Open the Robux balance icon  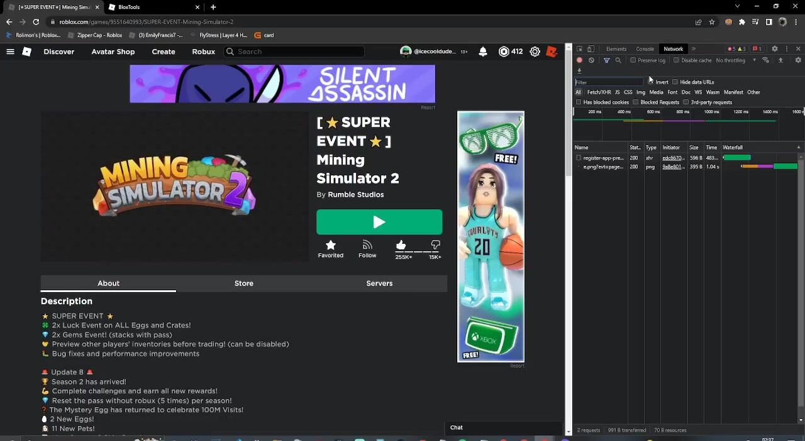tap(504, 52)
